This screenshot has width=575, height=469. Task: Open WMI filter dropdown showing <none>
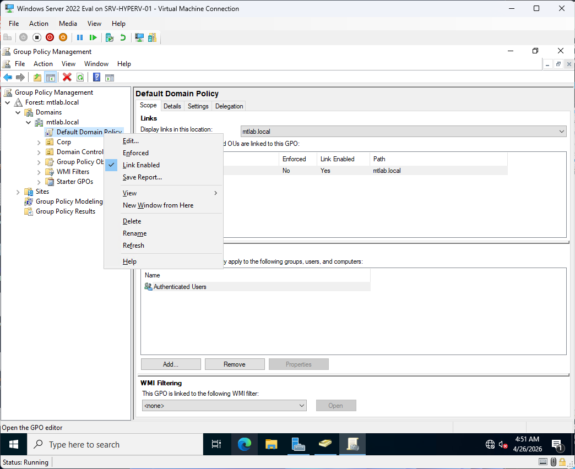click(x=224, y=405)
